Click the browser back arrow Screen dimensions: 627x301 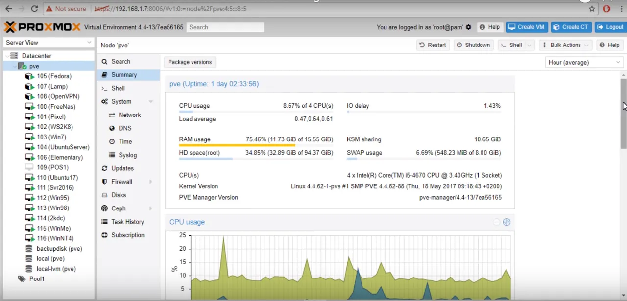(x=8, y=9)
